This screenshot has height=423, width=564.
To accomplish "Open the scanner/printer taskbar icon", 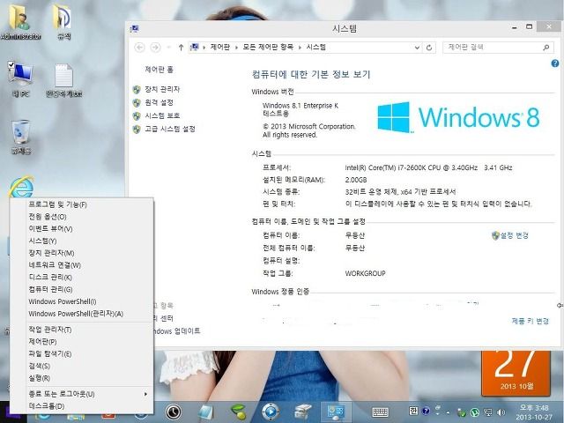I will pos(303,412).
